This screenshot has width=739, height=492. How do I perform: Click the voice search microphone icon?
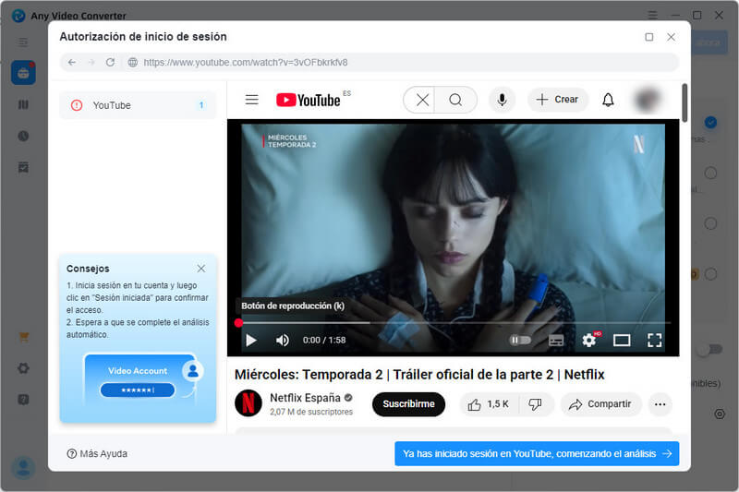(x=502, y=100)
